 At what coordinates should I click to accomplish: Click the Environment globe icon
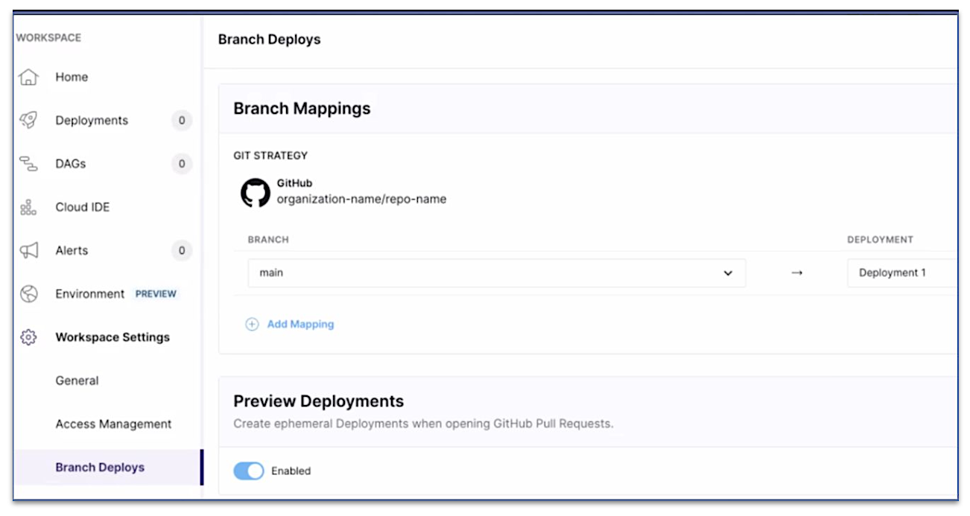[28, 294]
